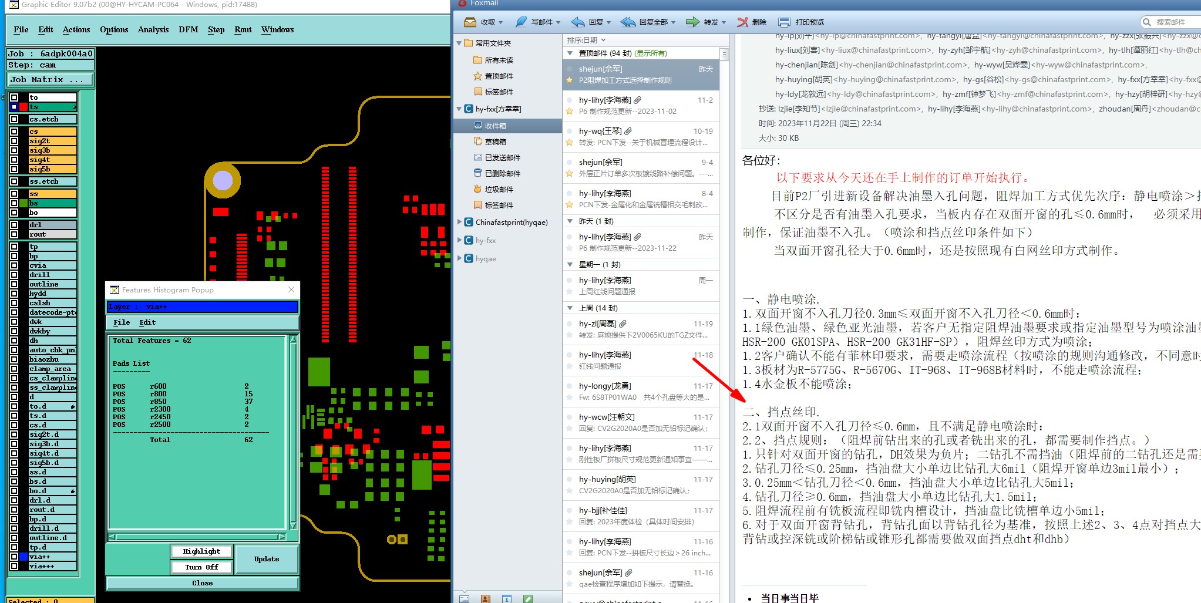Image resolution: width=1201 pixels, height=603 pixels.
Task: Click the Highlight button
Action: pos(201,551)
